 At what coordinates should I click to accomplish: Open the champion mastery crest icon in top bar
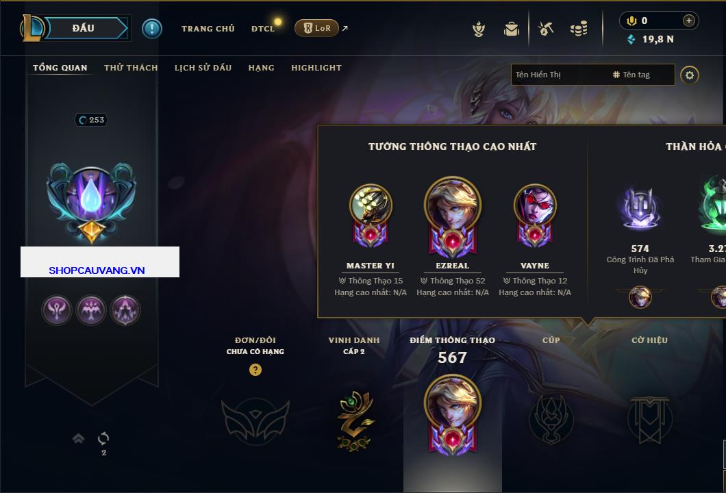pyautogui.click(x=479, y=29)
